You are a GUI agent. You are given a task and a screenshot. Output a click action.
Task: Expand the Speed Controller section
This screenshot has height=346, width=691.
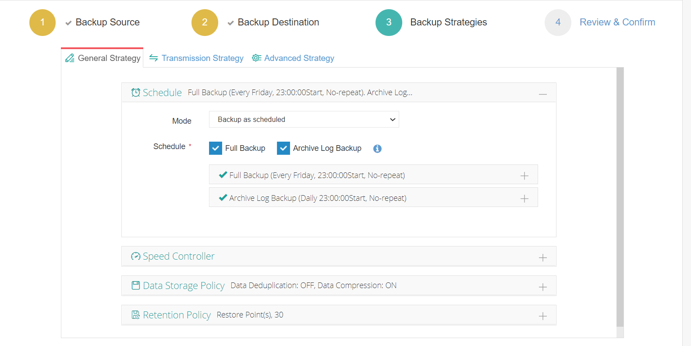pos(543,258)
